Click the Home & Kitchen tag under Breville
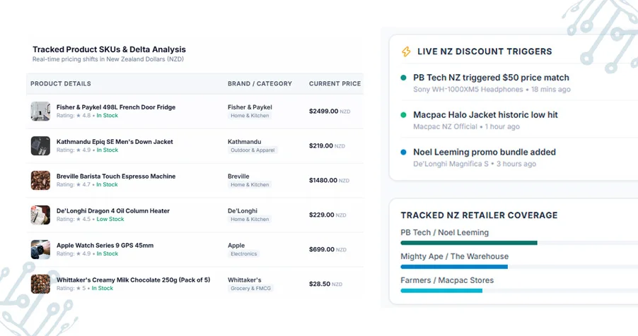Image resolution: width=638 pixels, height=336 pixels. tap(250, 185)
